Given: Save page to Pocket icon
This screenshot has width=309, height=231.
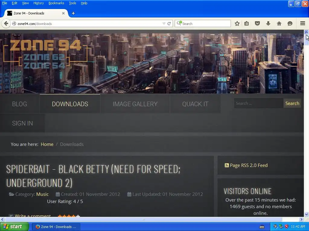Looking at the screenshot, I should point(257,23).
